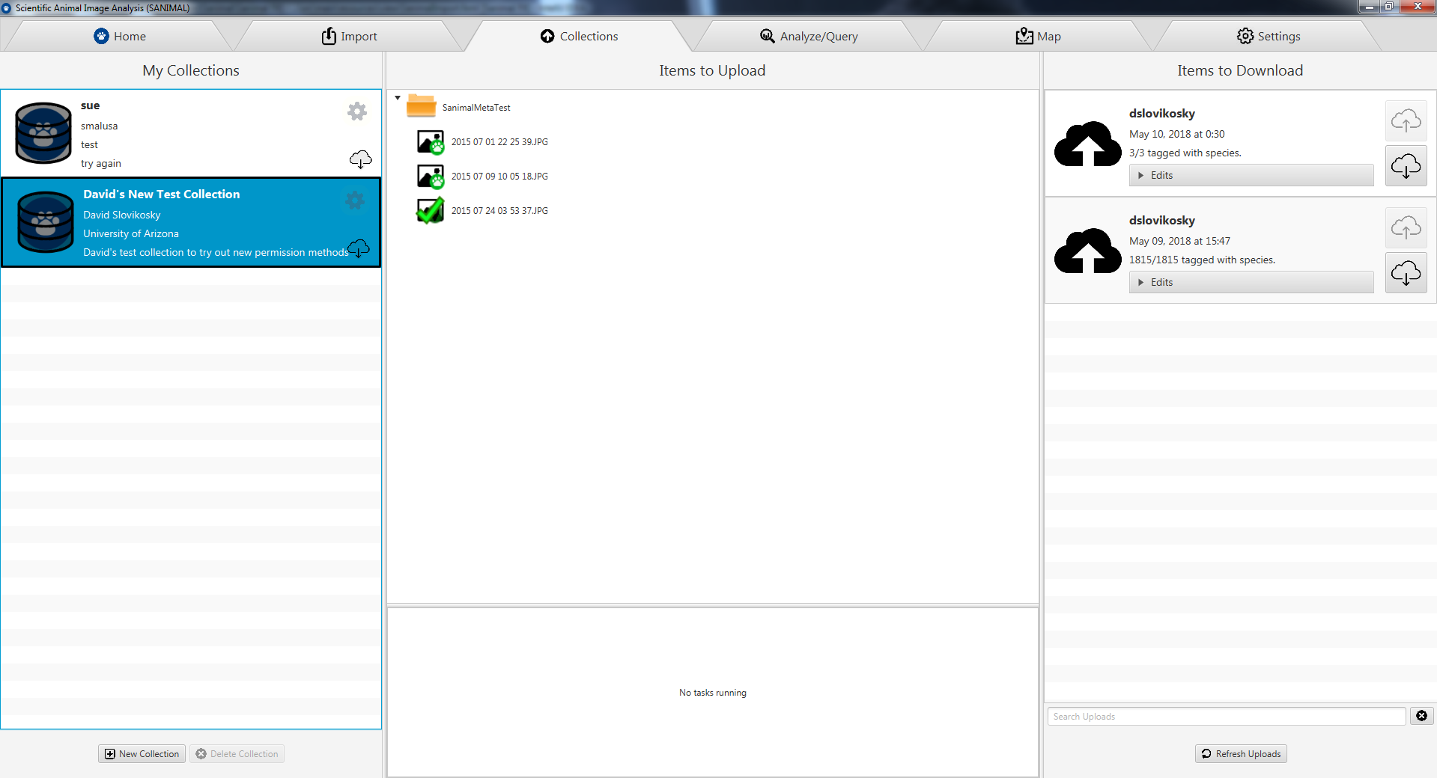Click download cloud button for May 10, 2018 entry
The height and width of the screenshot is (778, 1437).
(x=1406, y=165)
